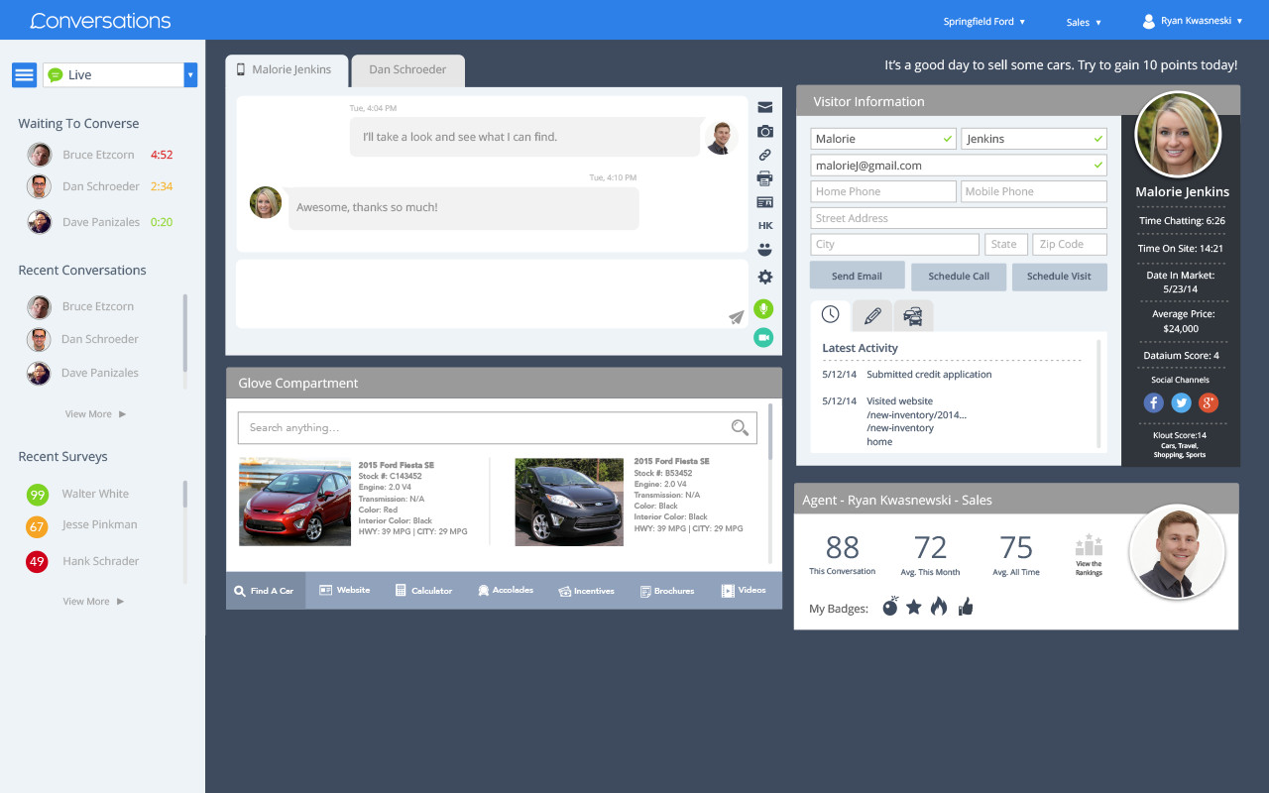This screenshot has height=793, width=1269.
Task: Select the Malorie Jenkins chat tab
Action: [287, 70]
